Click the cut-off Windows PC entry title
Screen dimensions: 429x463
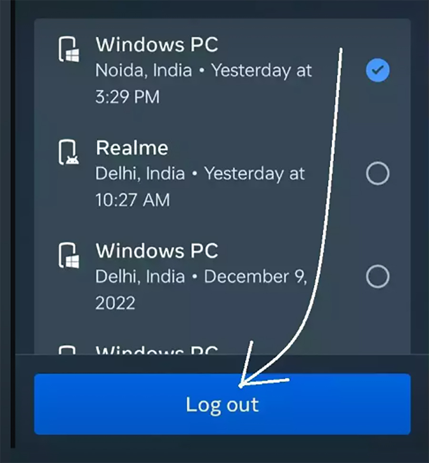(157, 350)
